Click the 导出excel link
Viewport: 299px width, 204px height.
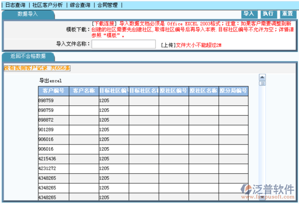(x=50, y=81)
